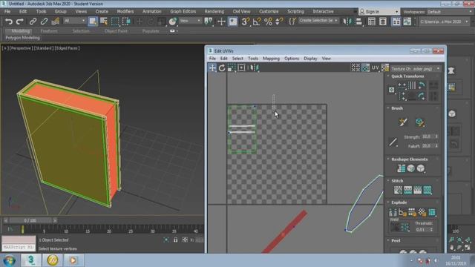
Task: Open 3ds Max icon in Windows taskbar
Action: (x=30, y=260)
